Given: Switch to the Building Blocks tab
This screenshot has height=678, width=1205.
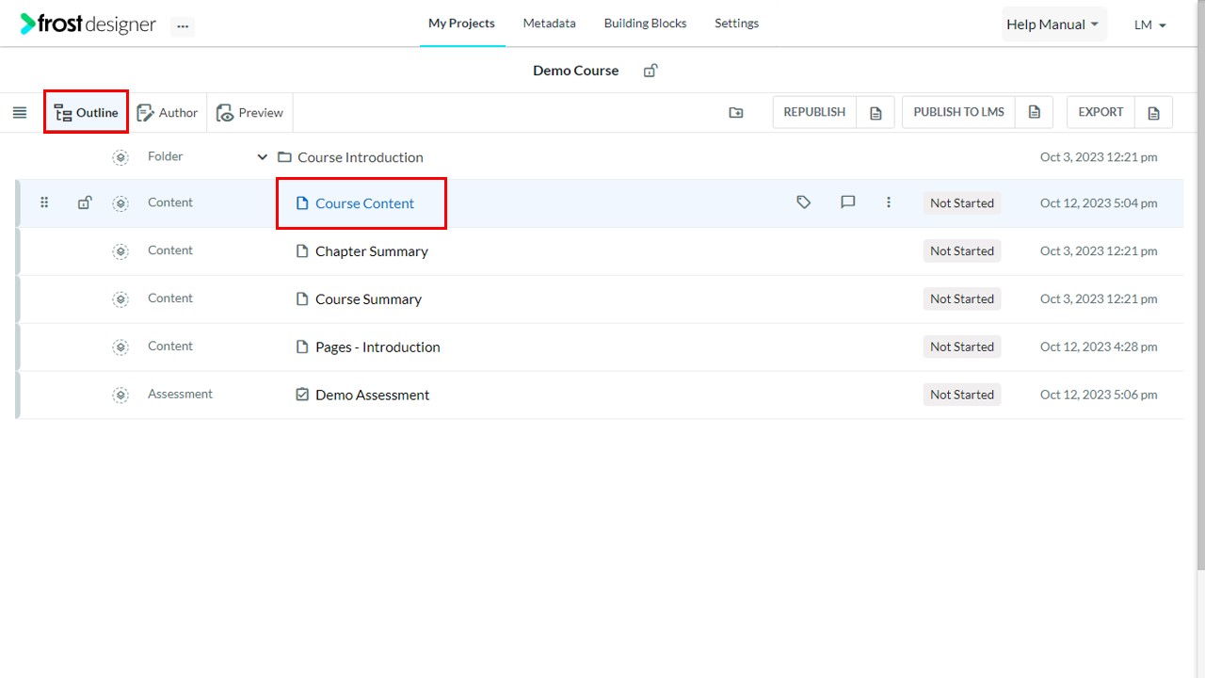Looking at the screenshot, I should pyautogui.click(x=645, y=24).
